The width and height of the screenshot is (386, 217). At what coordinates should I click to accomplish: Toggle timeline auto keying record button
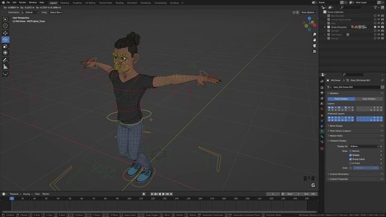tap(144, 194)
